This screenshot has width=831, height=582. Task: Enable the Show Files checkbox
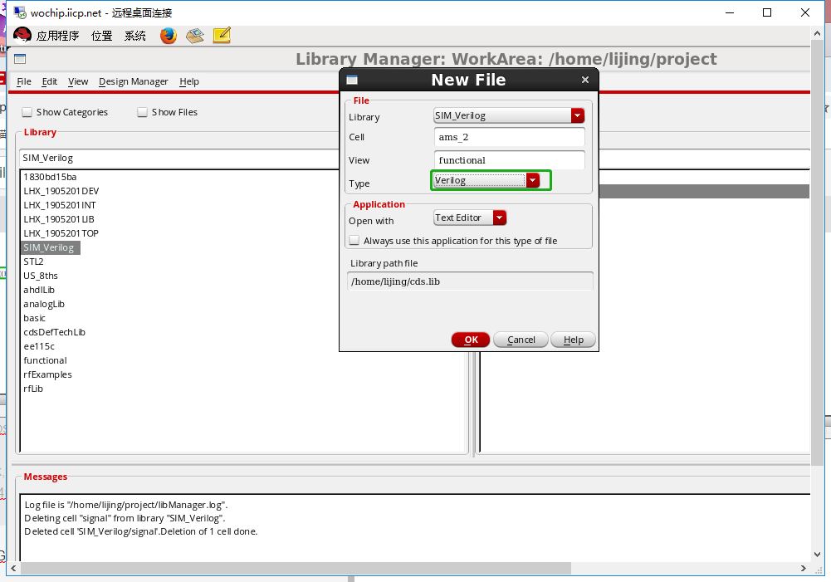(x=142, y=111)
